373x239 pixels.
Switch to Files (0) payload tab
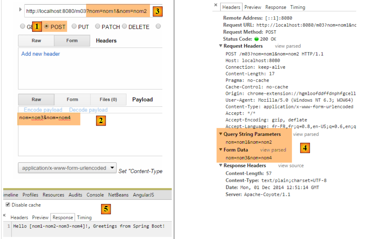coord(108,99)
